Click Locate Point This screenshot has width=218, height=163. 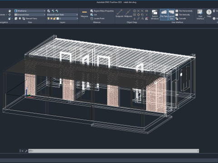pos(97,19)
